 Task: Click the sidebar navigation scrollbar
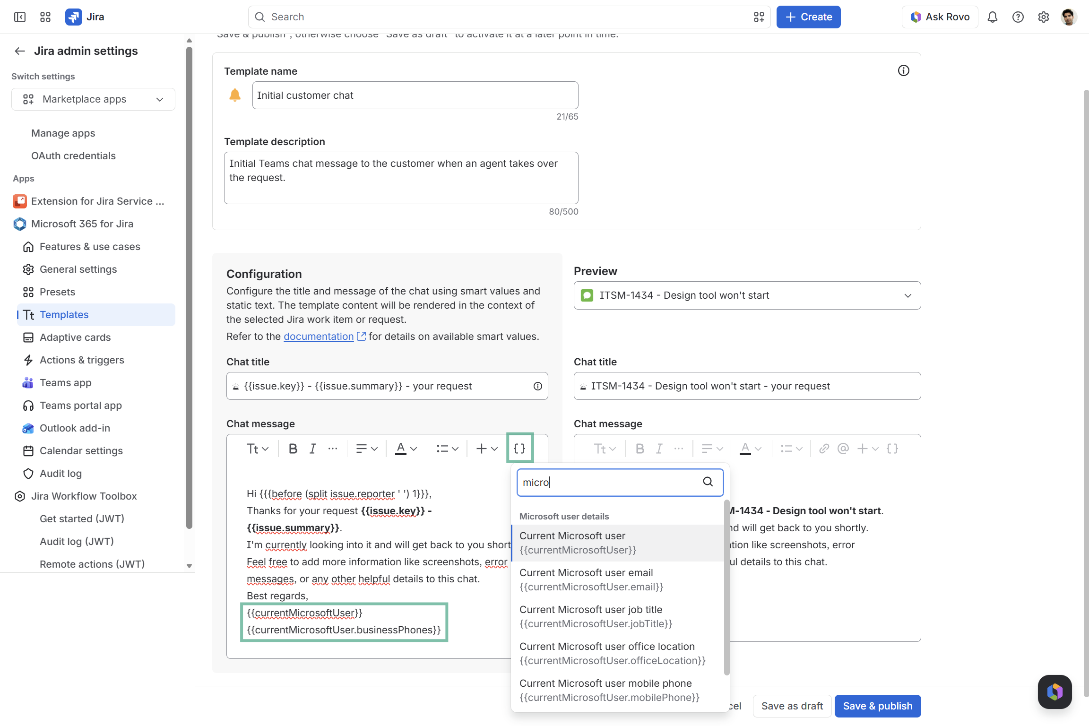coord(190,288)
